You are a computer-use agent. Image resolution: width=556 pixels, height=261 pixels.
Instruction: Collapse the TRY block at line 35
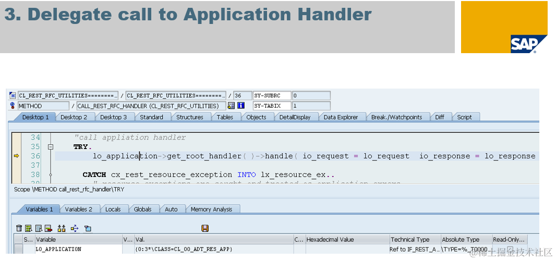[x=51, y=146]
